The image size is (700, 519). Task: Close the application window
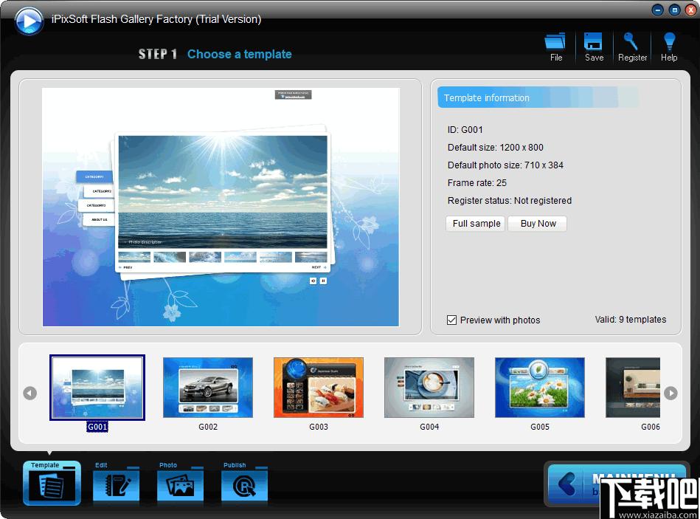point(690,10)
